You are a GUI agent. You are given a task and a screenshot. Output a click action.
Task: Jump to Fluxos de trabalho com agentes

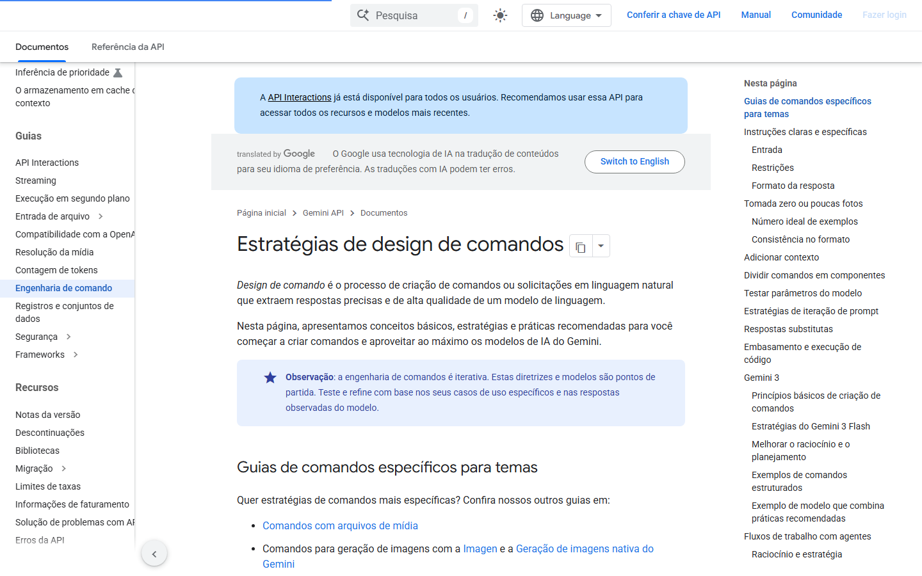[807, 536]
